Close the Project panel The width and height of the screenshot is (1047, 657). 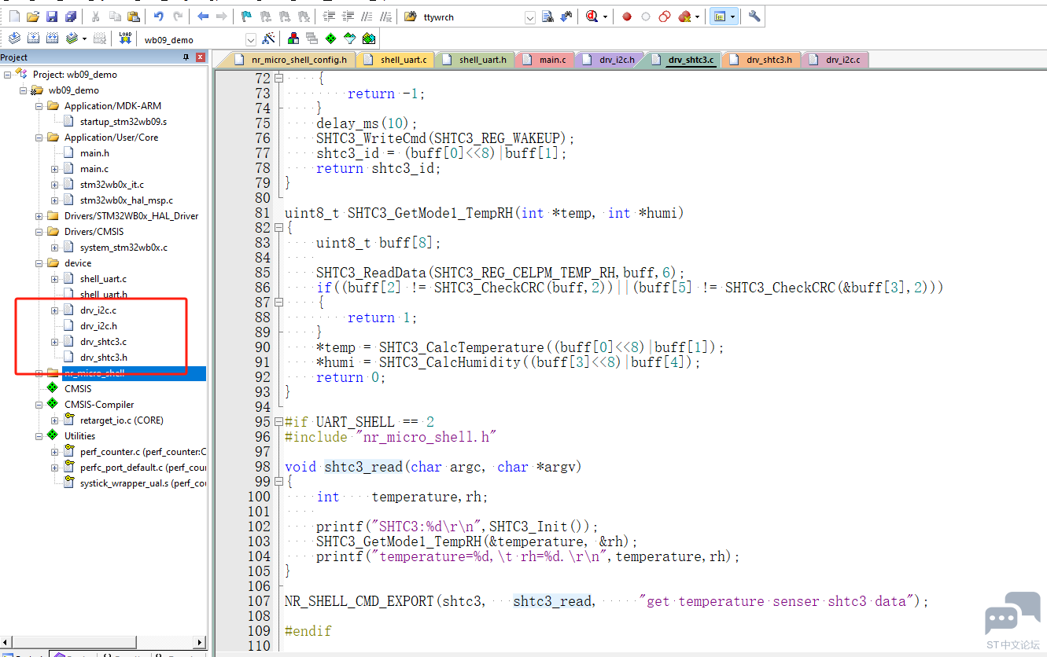201,57
